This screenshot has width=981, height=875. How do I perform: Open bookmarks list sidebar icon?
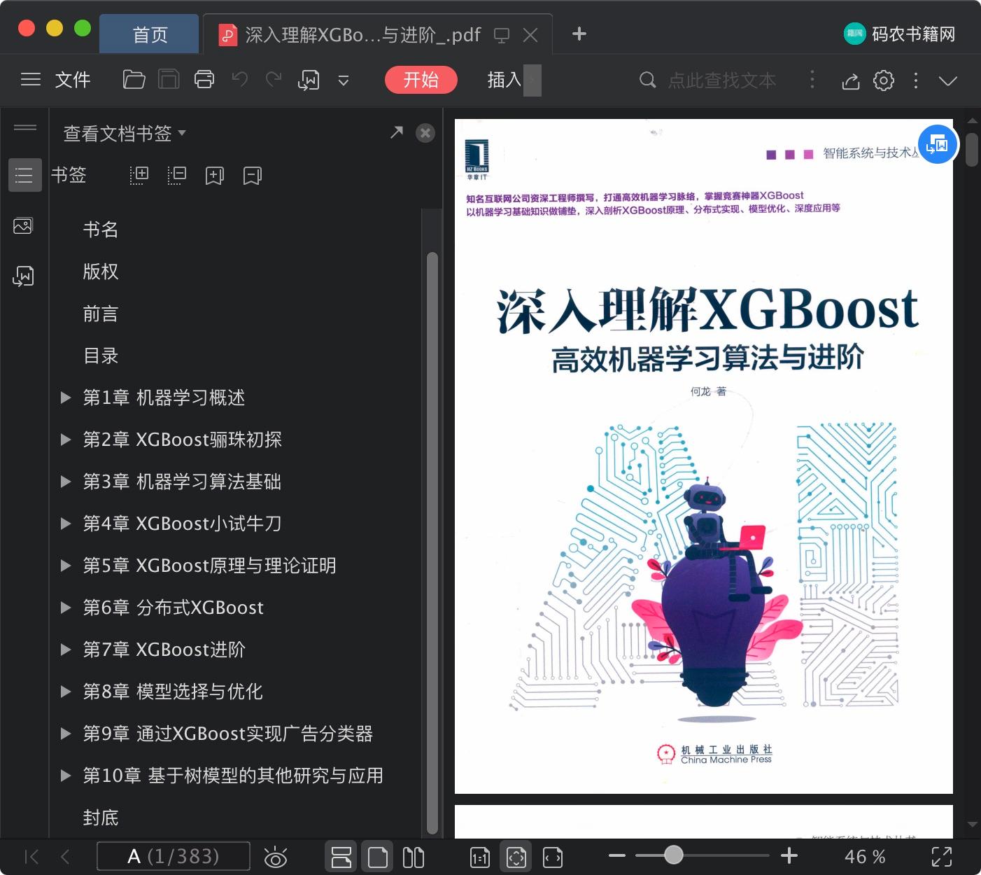pos(24,175)
